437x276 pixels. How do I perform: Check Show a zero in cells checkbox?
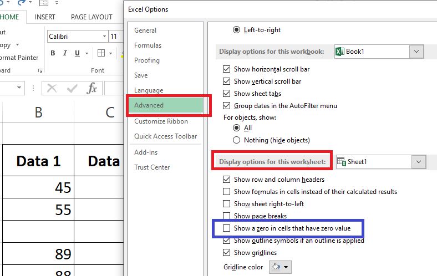click(x=227, y=228)
